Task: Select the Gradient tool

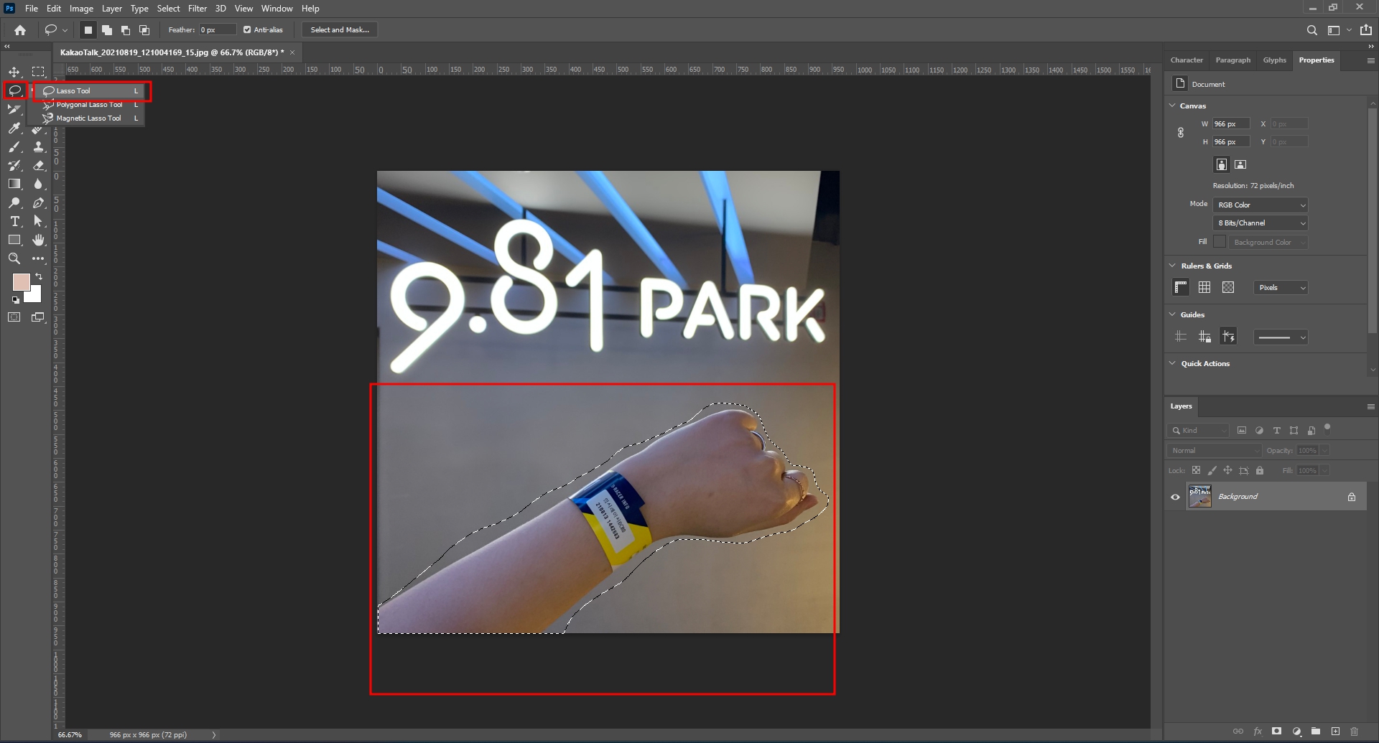Action: point(14,184)
